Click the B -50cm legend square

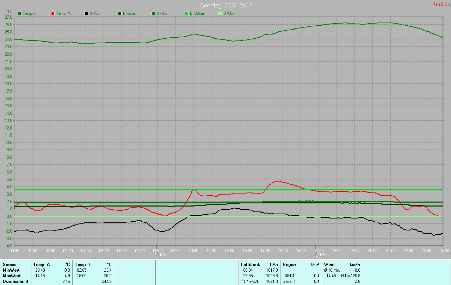[x=220, y=13]
